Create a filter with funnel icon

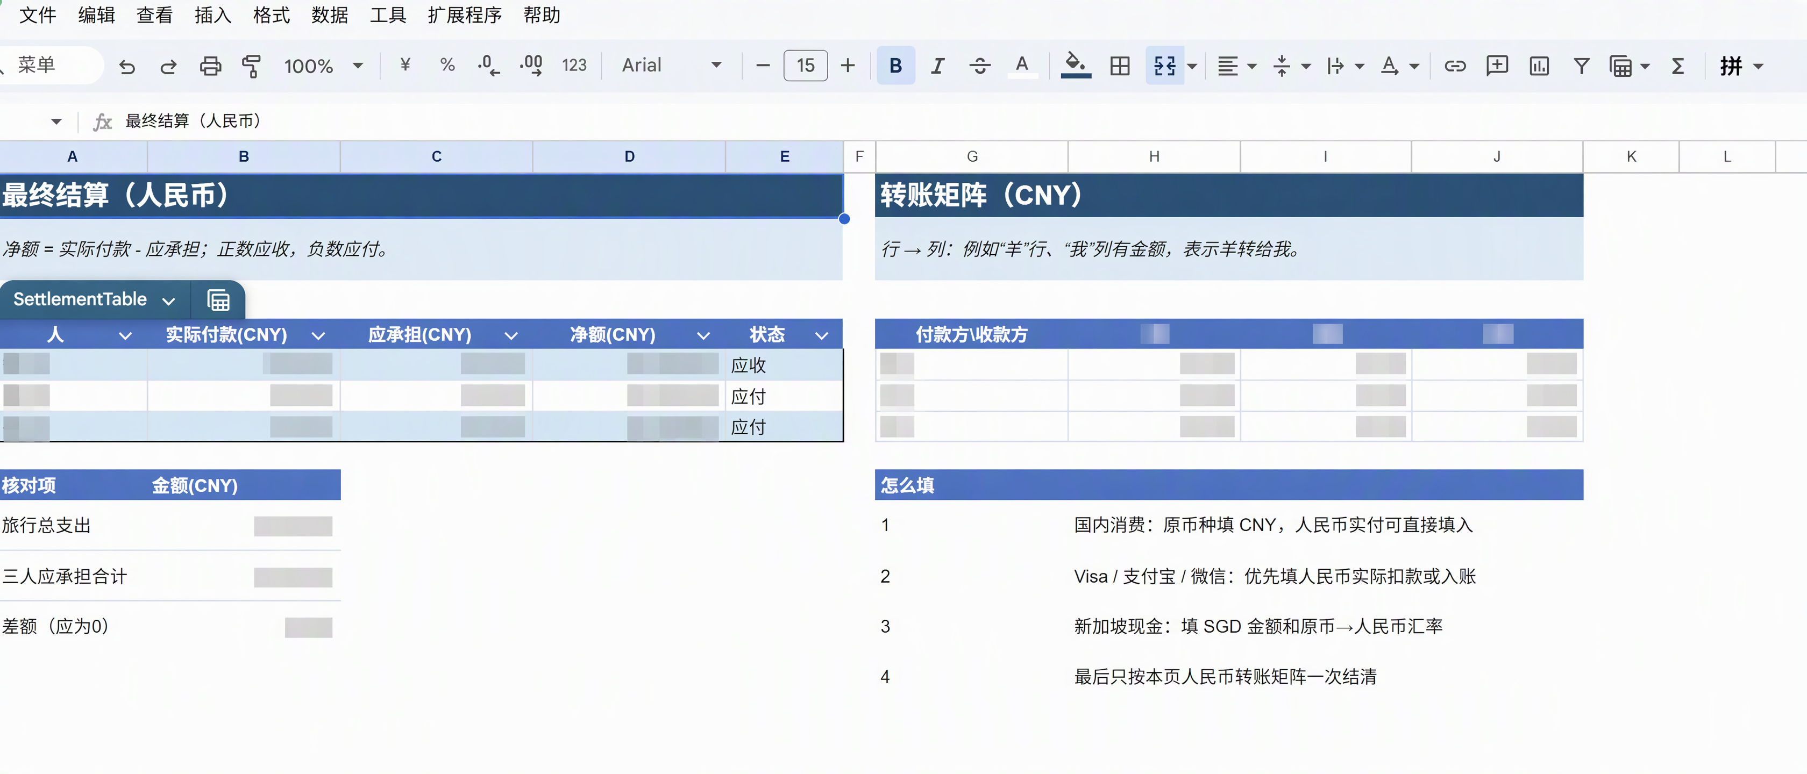[x=1581, y=66]
